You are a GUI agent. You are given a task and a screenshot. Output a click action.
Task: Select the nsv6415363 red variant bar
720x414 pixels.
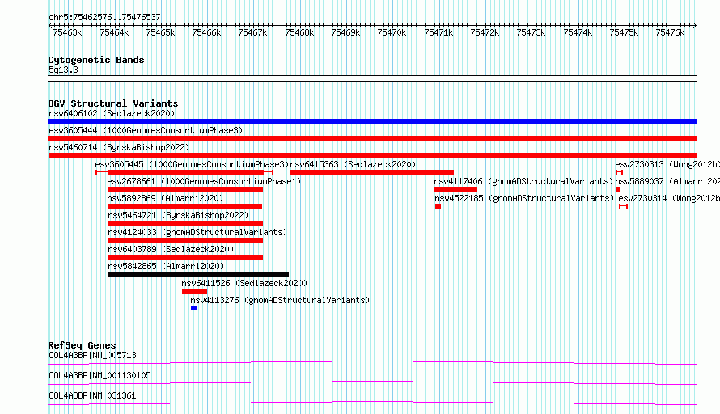372,172
